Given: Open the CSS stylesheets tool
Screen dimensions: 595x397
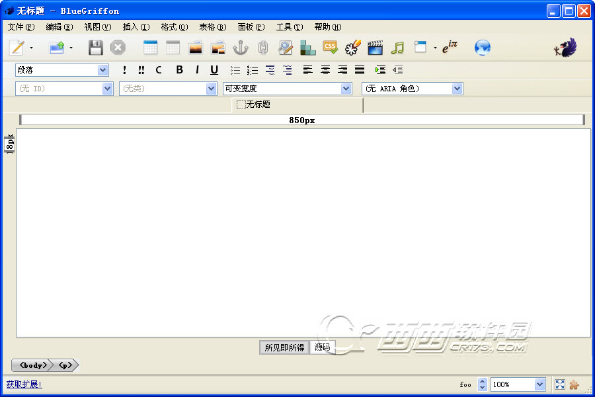Looking at the screenshot, I should 330,48.
